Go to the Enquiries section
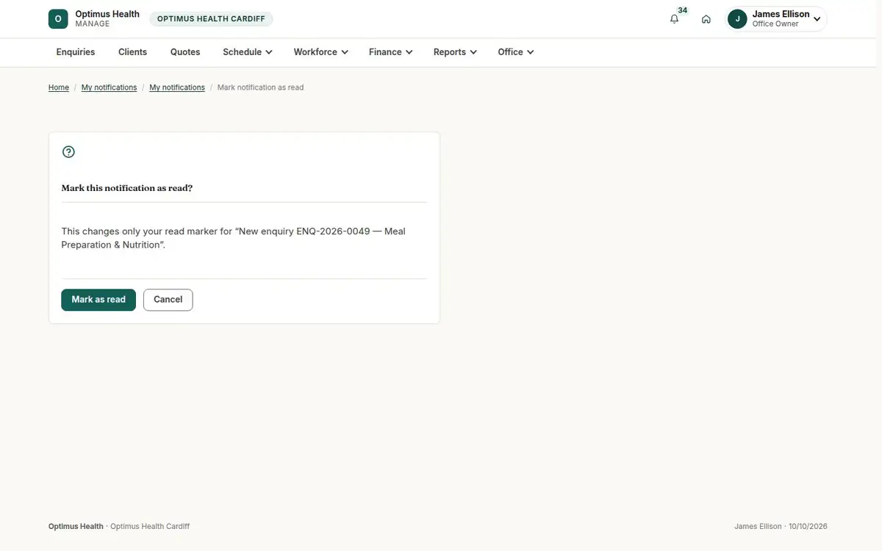882x551 pixels. [76, 52]
